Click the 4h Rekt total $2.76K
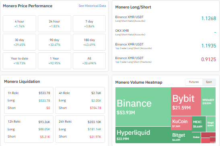 [96, 93]
